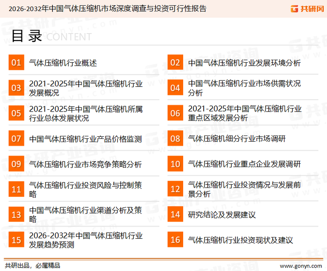Click the orange 15 chapter number box
This screenshot has width=327, height=271.
pos(16,240)
